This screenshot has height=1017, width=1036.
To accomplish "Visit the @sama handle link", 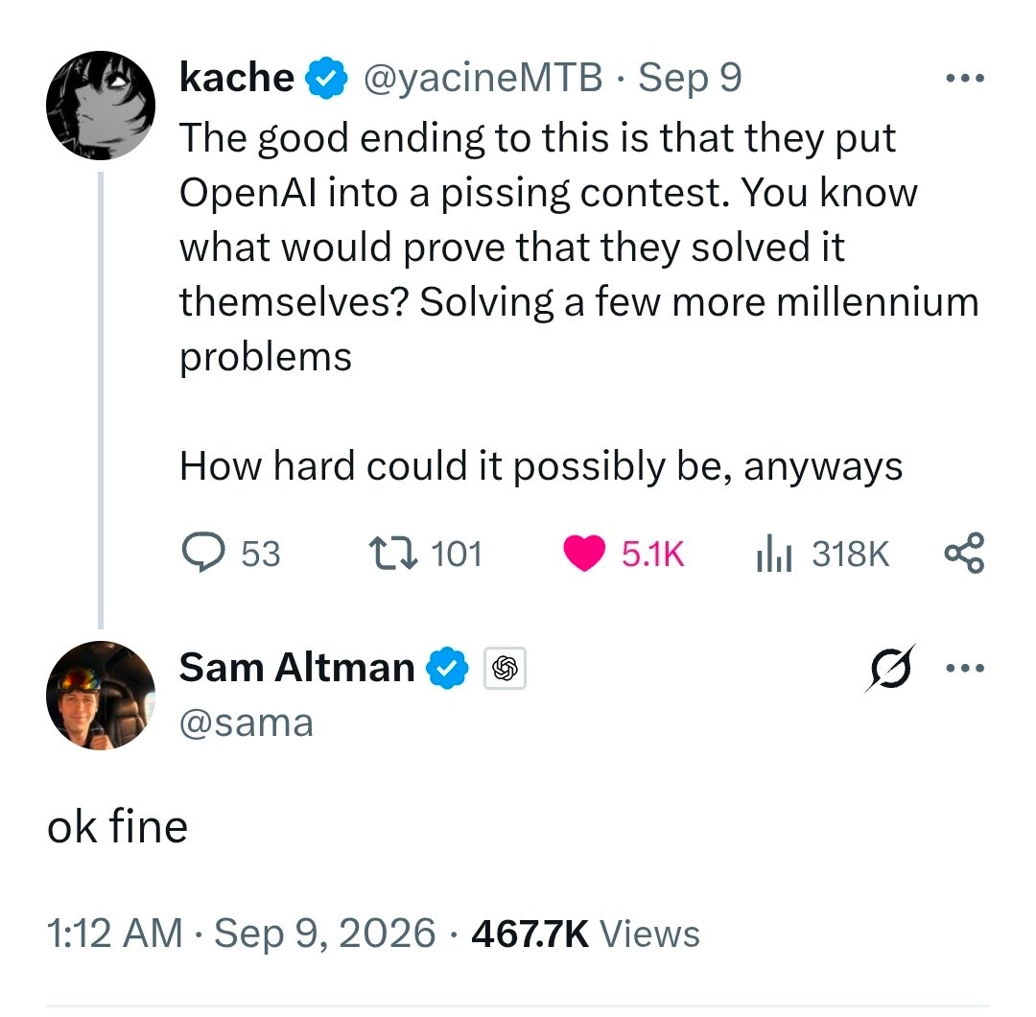I will coord(247,723).
